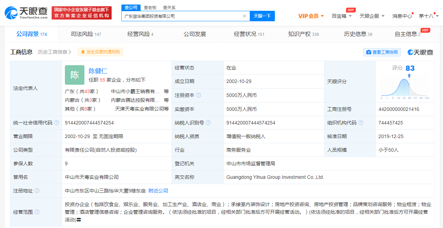Click 其他（共9家）region entry
This screenshot has height=228, width=443.
(x=80, y=109)
